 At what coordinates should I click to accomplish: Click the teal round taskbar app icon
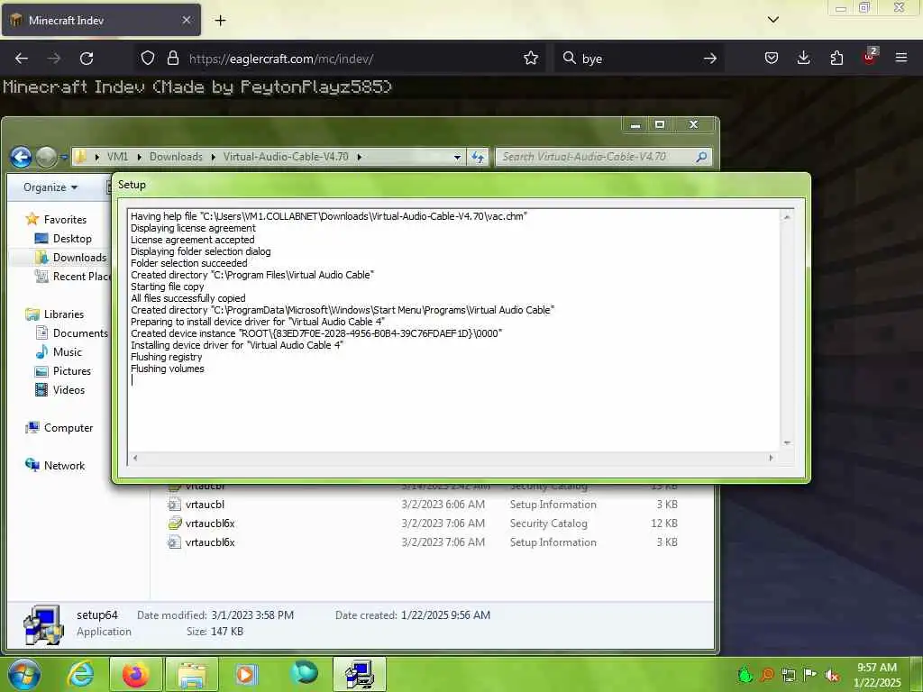(x=304, y=673)
